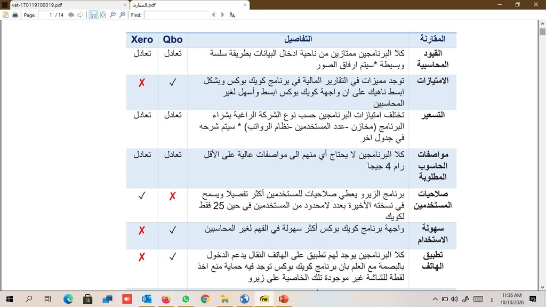
Task: Click Find Next arrow
Action: tap(223, 15)
